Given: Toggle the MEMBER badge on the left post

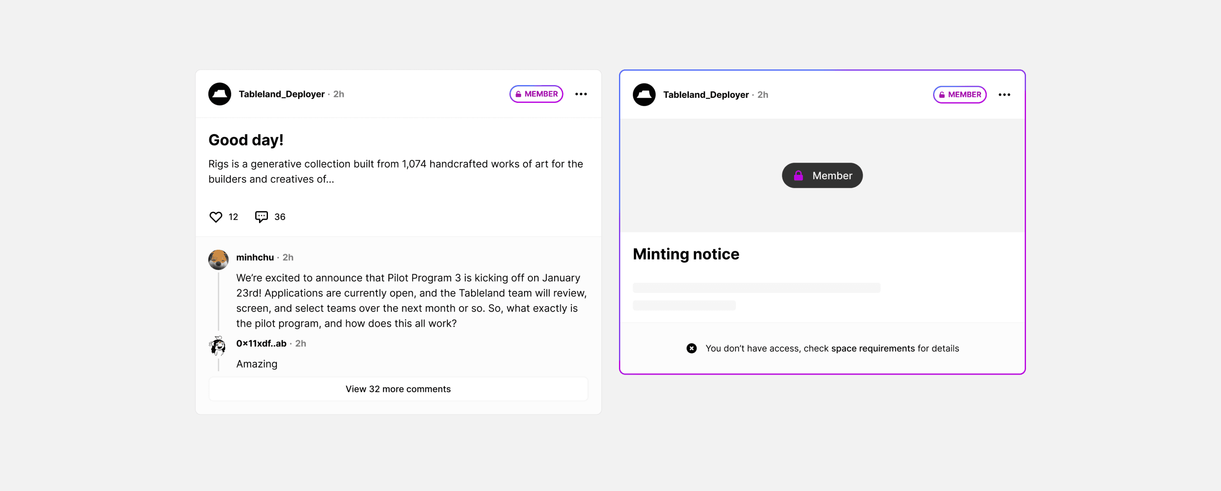Looking at the screenshot, I should tap(536, 93).
